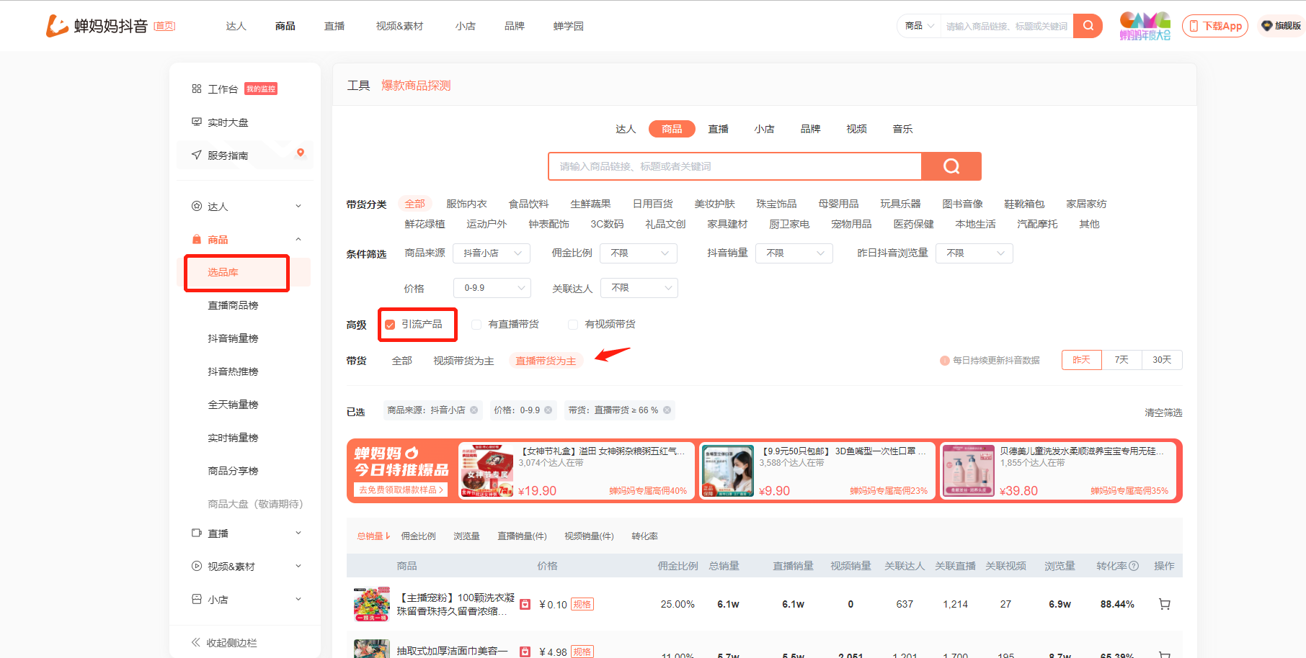The image size is (1306, 658).
Task: Click the 下载App button
Action: 1215,26
